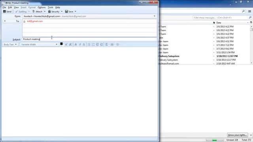Focus the Filter these messages box
This screenshot has width=253, height=142.
click(x=221, y=17)
